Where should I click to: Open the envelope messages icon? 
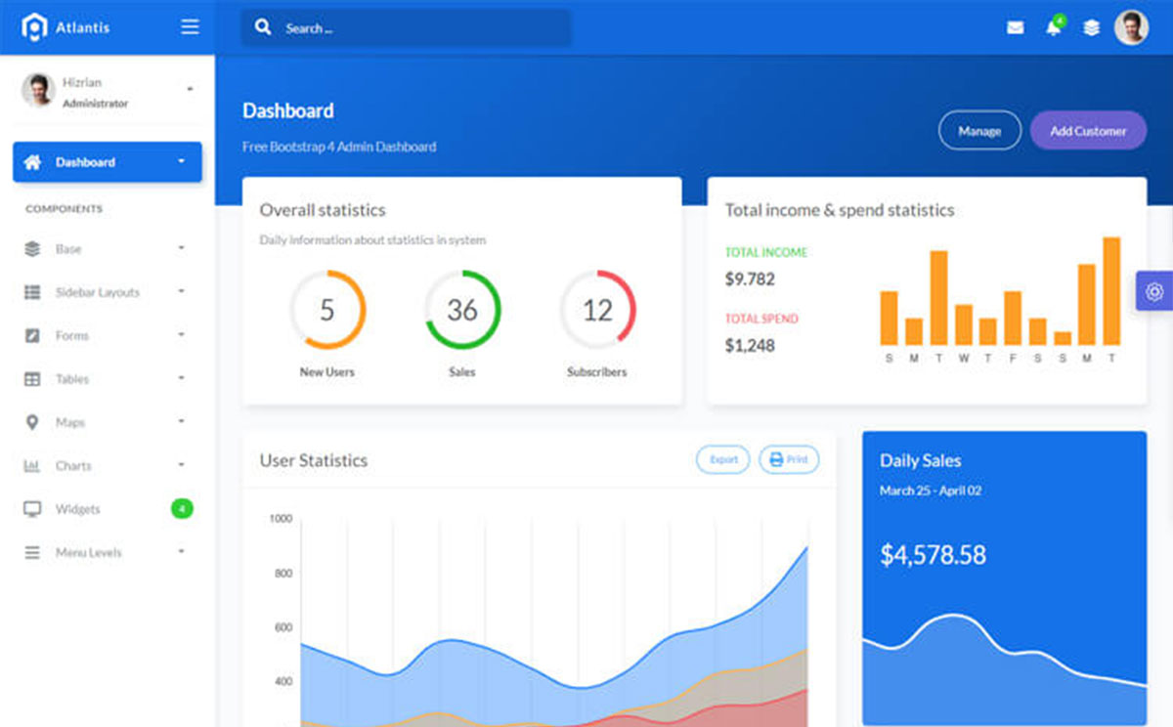tap(1016, 28)
